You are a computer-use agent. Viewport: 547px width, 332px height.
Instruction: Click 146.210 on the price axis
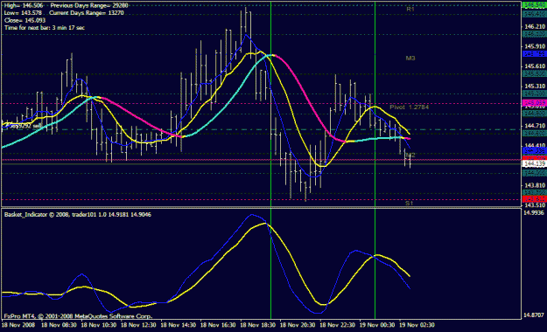535,26
